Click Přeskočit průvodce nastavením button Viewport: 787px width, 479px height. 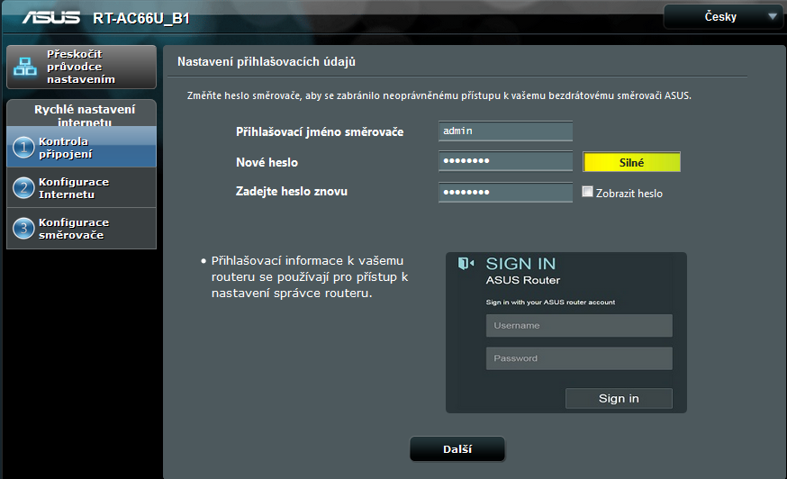coord(81,67)
